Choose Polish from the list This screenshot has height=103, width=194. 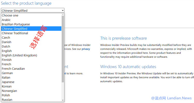(31, 95)
